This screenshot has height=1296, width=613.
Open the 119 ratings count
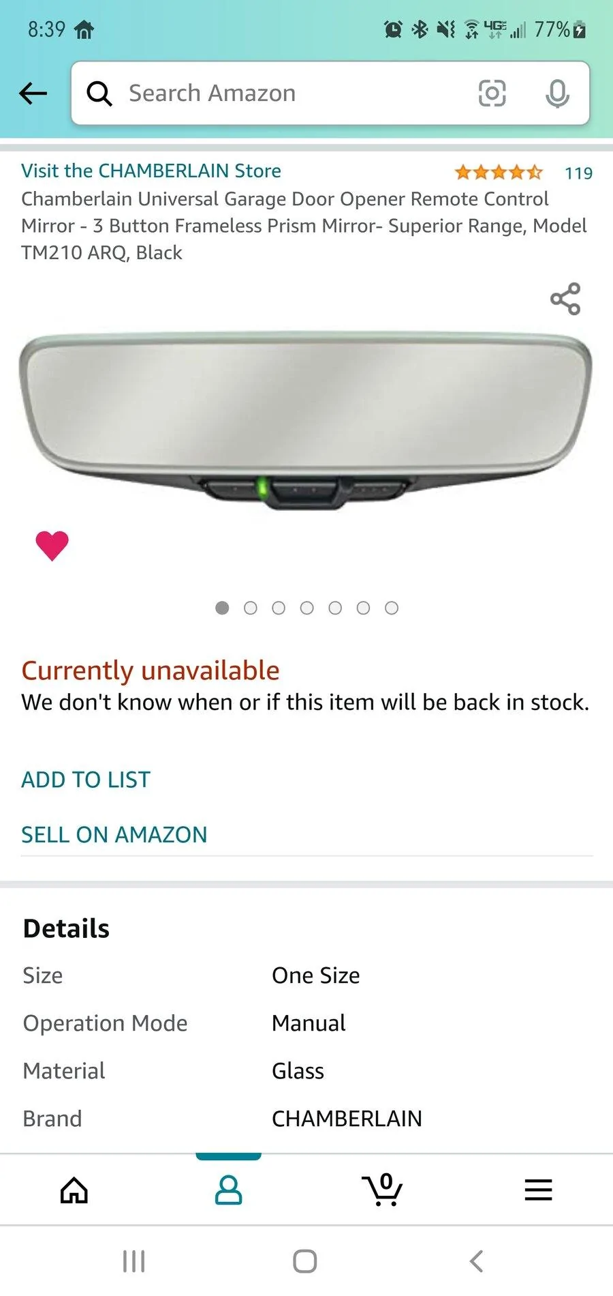[578, 173]
